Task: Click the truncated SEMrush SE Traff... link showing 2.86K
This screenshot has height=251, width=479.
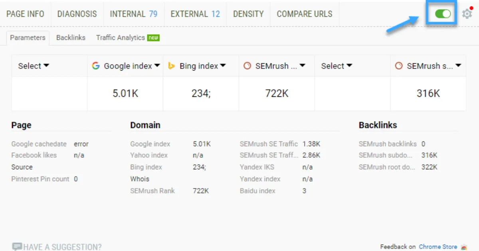Action: click(269, 155)
